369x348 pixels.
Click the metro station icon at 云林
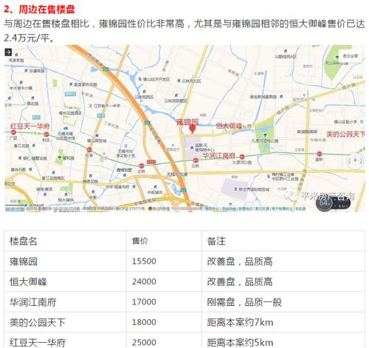[196, 160]
